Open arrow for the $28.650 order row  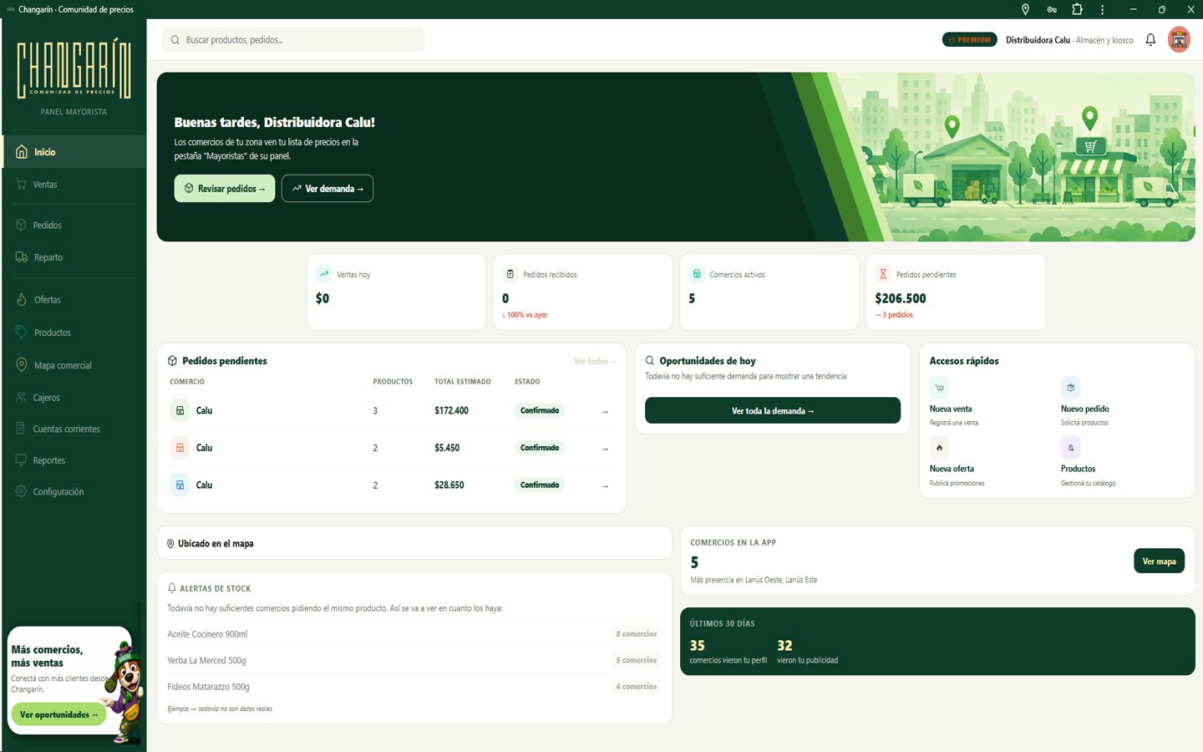[x=605, y=485]
